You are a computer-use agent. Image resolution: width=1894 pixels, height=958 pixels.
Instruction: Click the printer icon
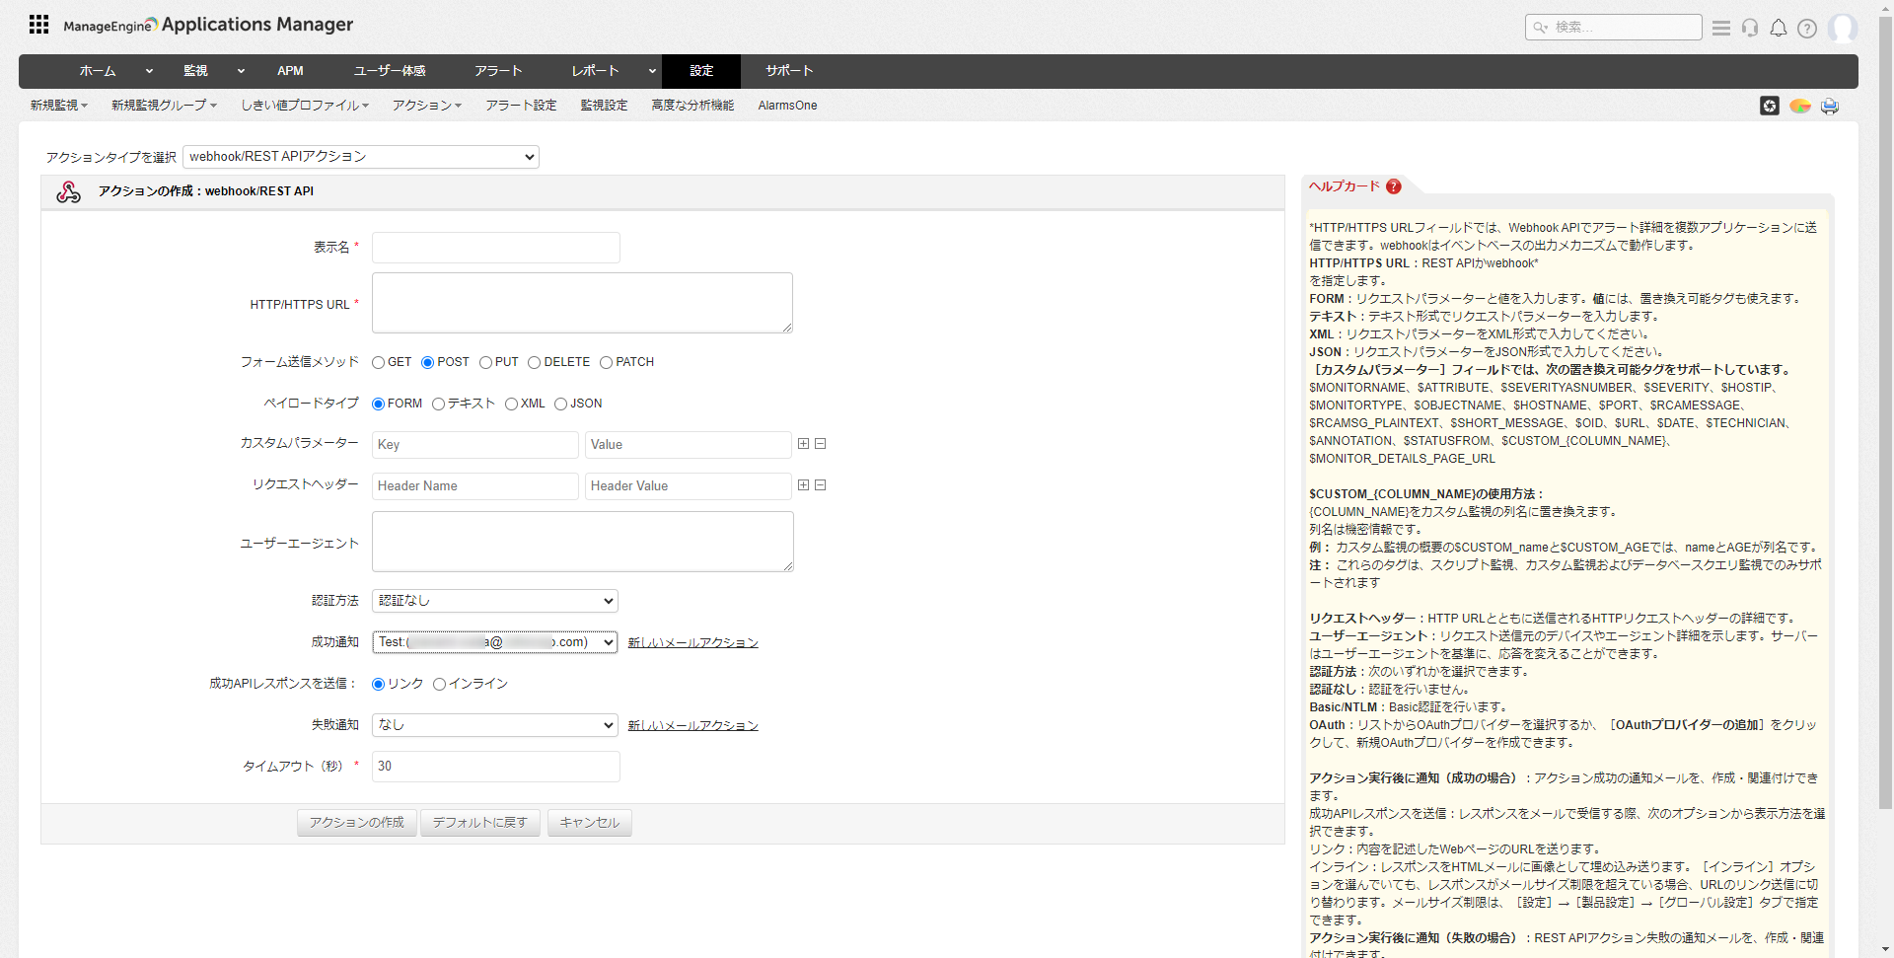point(1830,107)
